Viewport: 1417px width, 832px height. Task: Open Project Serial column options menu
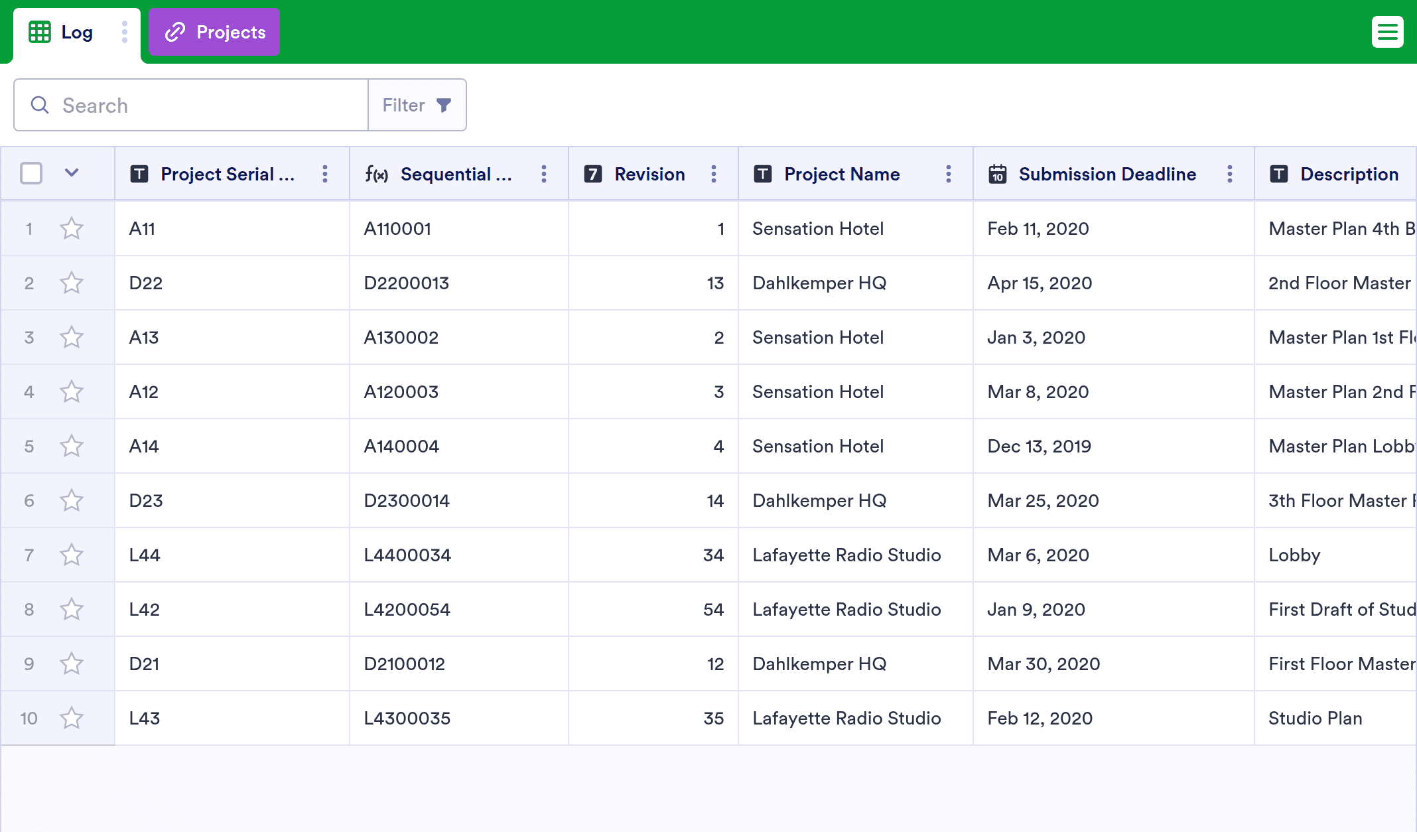coord(324,174)
